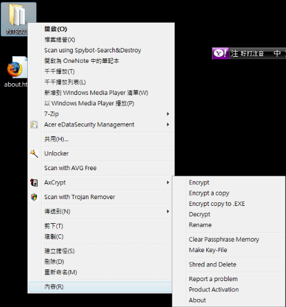This screenshot has height=307, width=286.
Task: Expand the 傳送到(N) submenu arrow
Action: [x=168, y=211]
